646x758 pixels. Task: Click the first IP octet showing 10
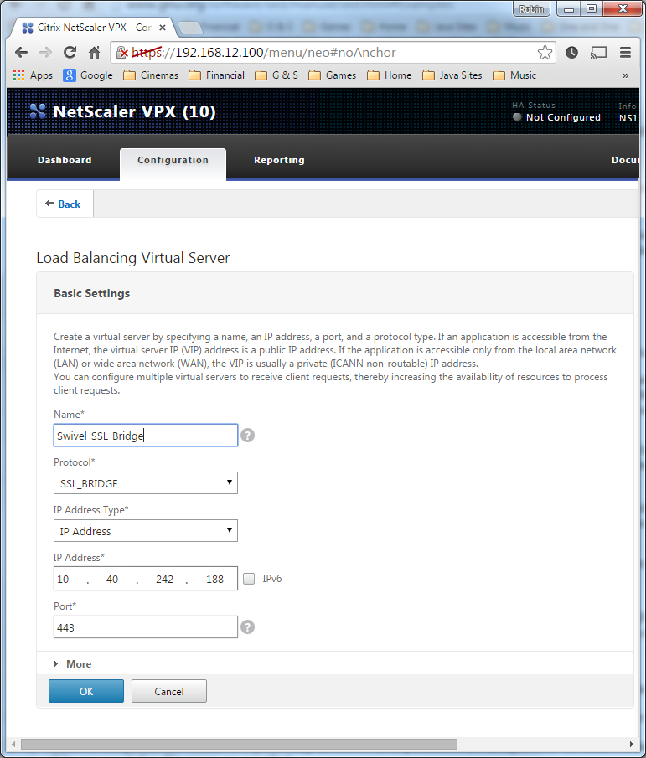63,579
